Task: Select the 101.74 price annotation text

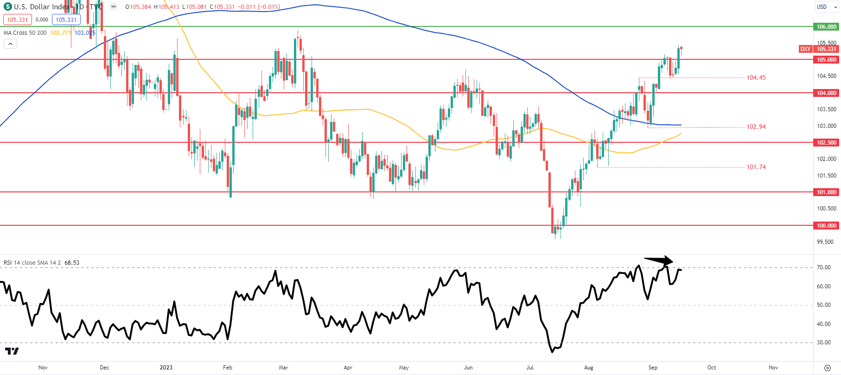Action: pyautogui.click(x=756, y=167)
